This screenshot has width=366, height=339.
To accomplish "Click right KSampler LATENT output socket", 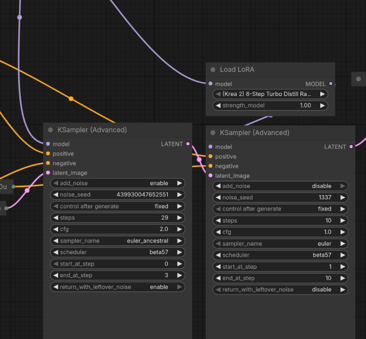I will point(351,147).
